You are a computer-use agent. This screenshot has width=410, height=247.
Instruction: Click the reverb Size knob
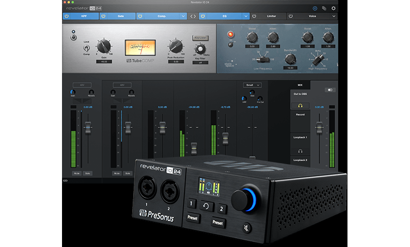coord(252,93)
